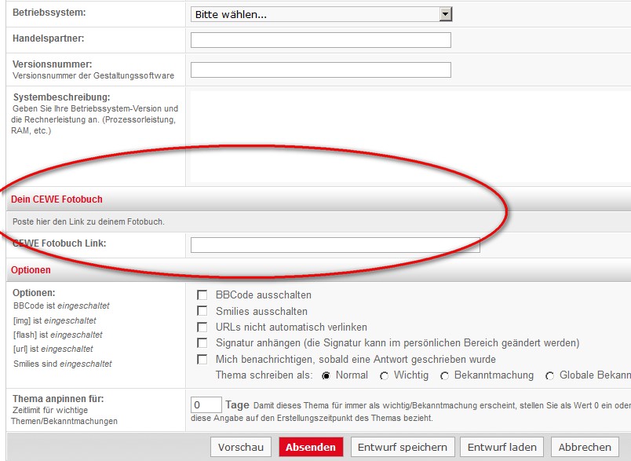Click the Handelspartner input field
Viewport: 631px width, 461px height.
coord(321,40)
